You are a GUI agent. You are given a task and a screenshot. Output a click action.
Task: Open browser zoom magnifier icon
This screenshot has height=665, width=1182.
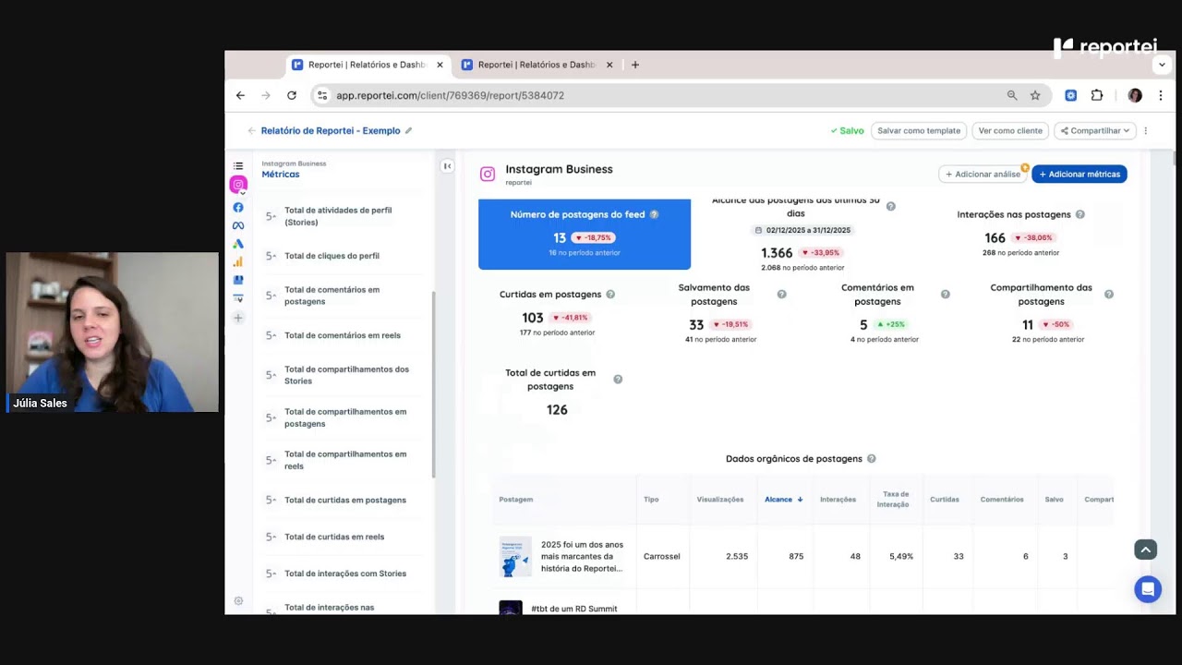pos(1012,95)
